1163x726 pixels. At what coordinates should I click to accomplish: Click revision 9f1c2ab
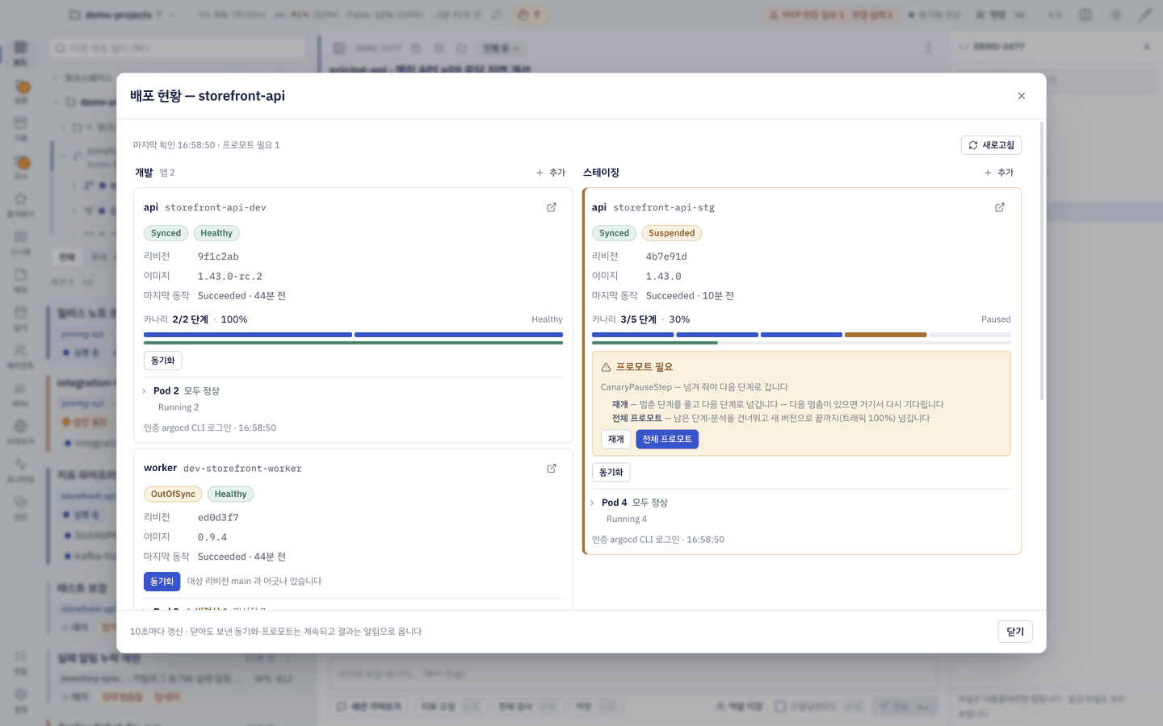coord(218,257)
